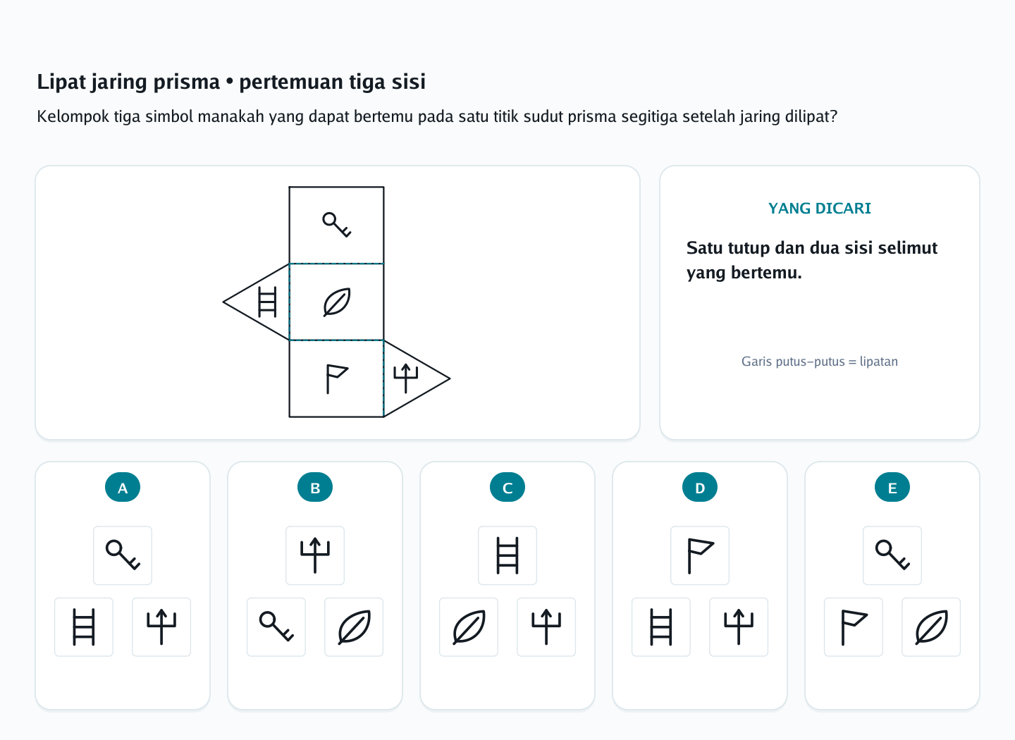This screenshot has height=740, width=1015.
Task: Click the ladder symbol on left triangle
Action: (267, 302)
